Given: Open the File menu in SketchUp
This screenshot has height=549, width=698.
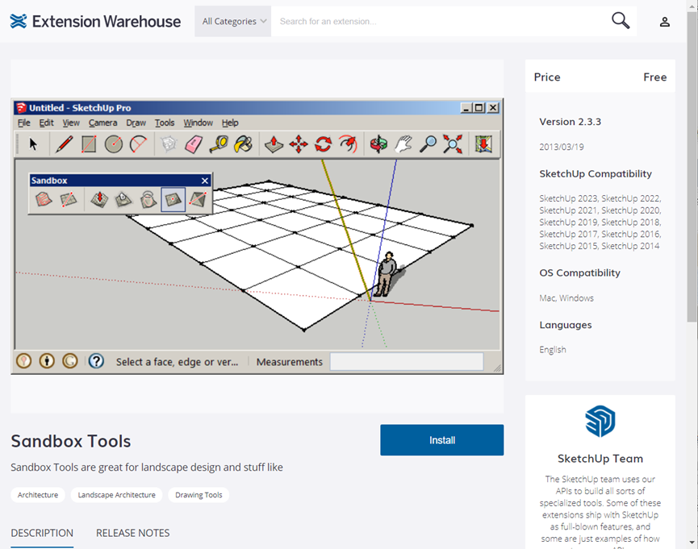Looking at the screenshot, I should 24,123.
